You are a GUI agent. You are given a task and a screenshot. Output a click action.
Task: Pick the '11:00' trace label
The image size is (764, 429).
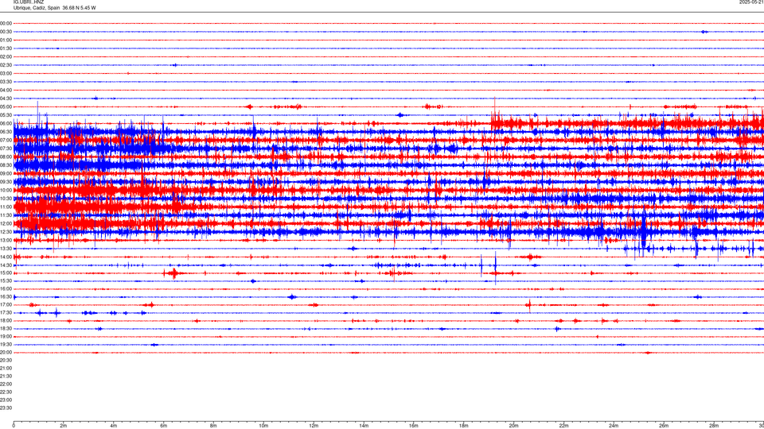(x=6, y=207)
